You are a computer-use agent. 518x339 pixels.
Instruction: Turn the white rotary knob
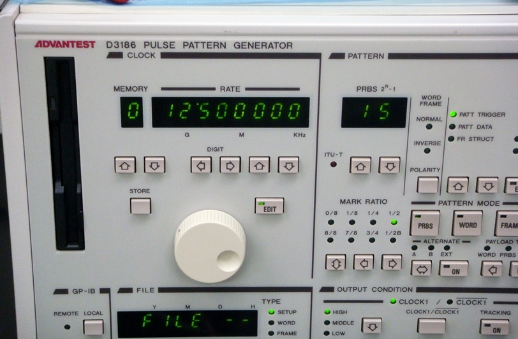[x=210, y=246]
